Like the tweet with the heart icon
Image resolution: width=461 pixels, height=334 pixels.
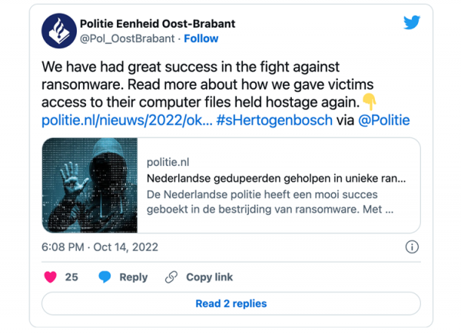51,277
